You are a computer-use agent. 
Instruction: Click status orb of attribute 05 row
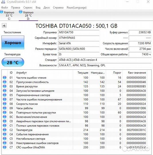coord(5,95)
